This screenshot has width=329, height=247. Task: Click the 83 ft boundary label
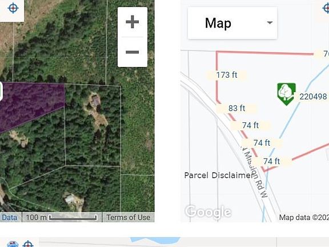point(236,109)
